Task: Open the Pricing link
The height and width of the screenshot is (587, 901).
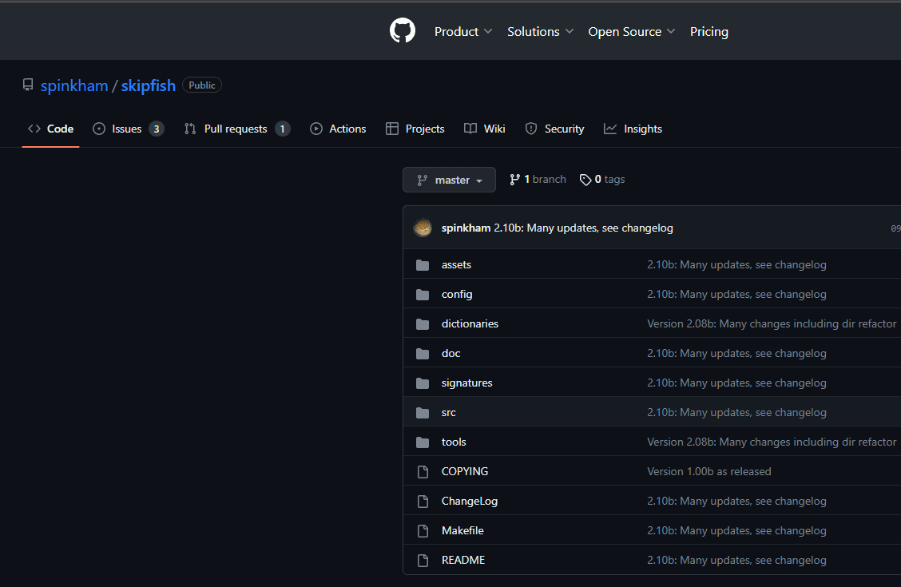Action: (708, 32)
